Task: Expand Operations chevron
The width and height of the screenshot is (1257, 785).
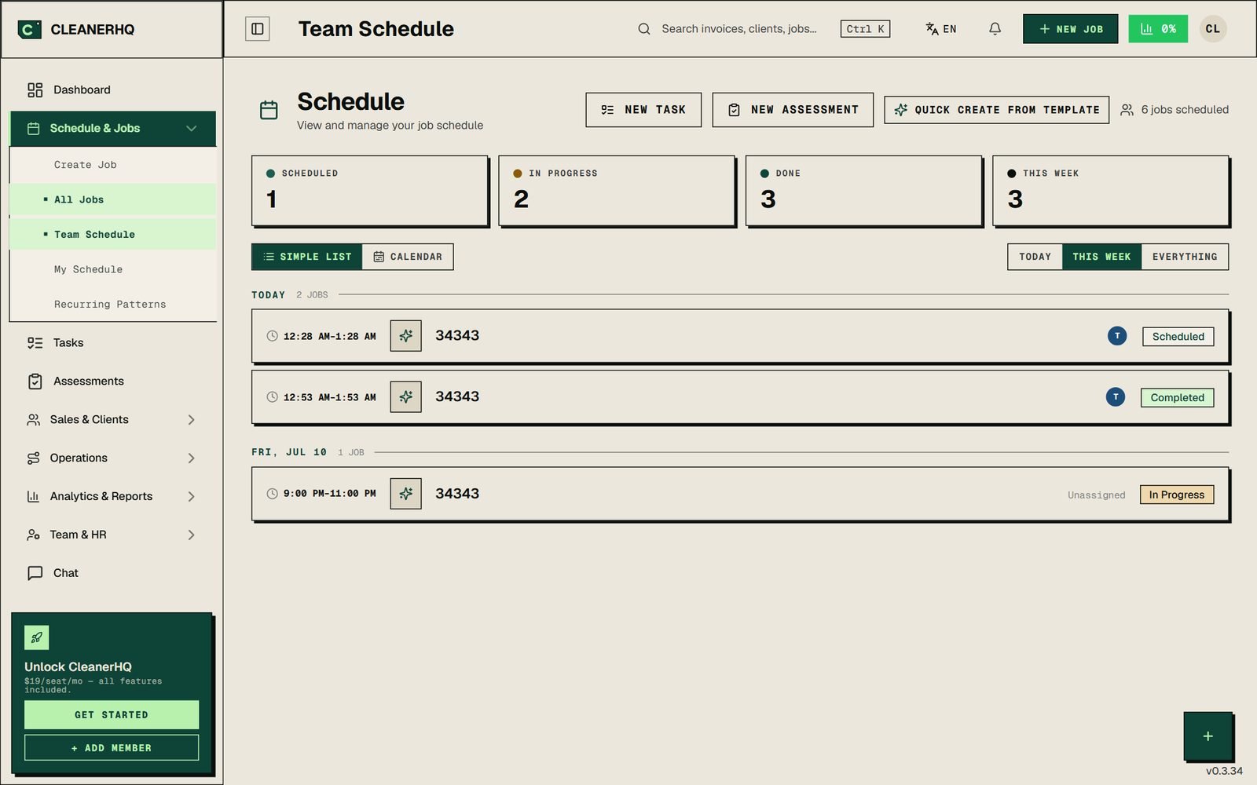Action: pos(191,458)
